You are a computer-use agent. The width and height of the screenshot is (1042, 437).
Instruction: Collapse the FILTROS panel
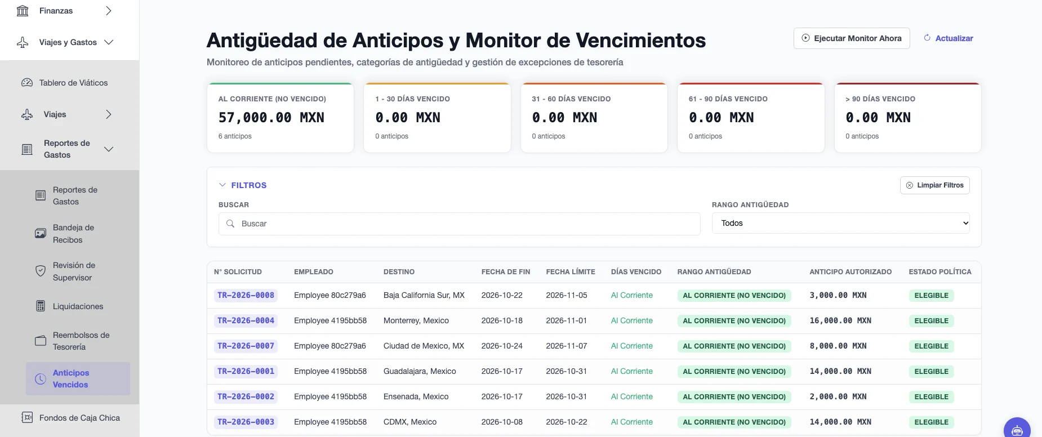click(243, 185)
